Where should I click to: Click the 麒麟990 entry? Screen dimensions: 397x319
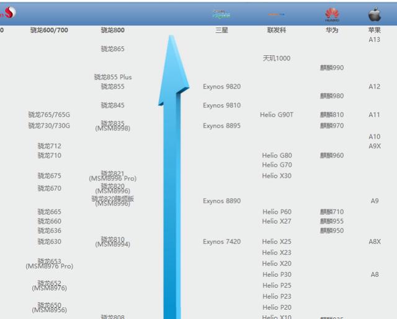click(x=332, y=68)
